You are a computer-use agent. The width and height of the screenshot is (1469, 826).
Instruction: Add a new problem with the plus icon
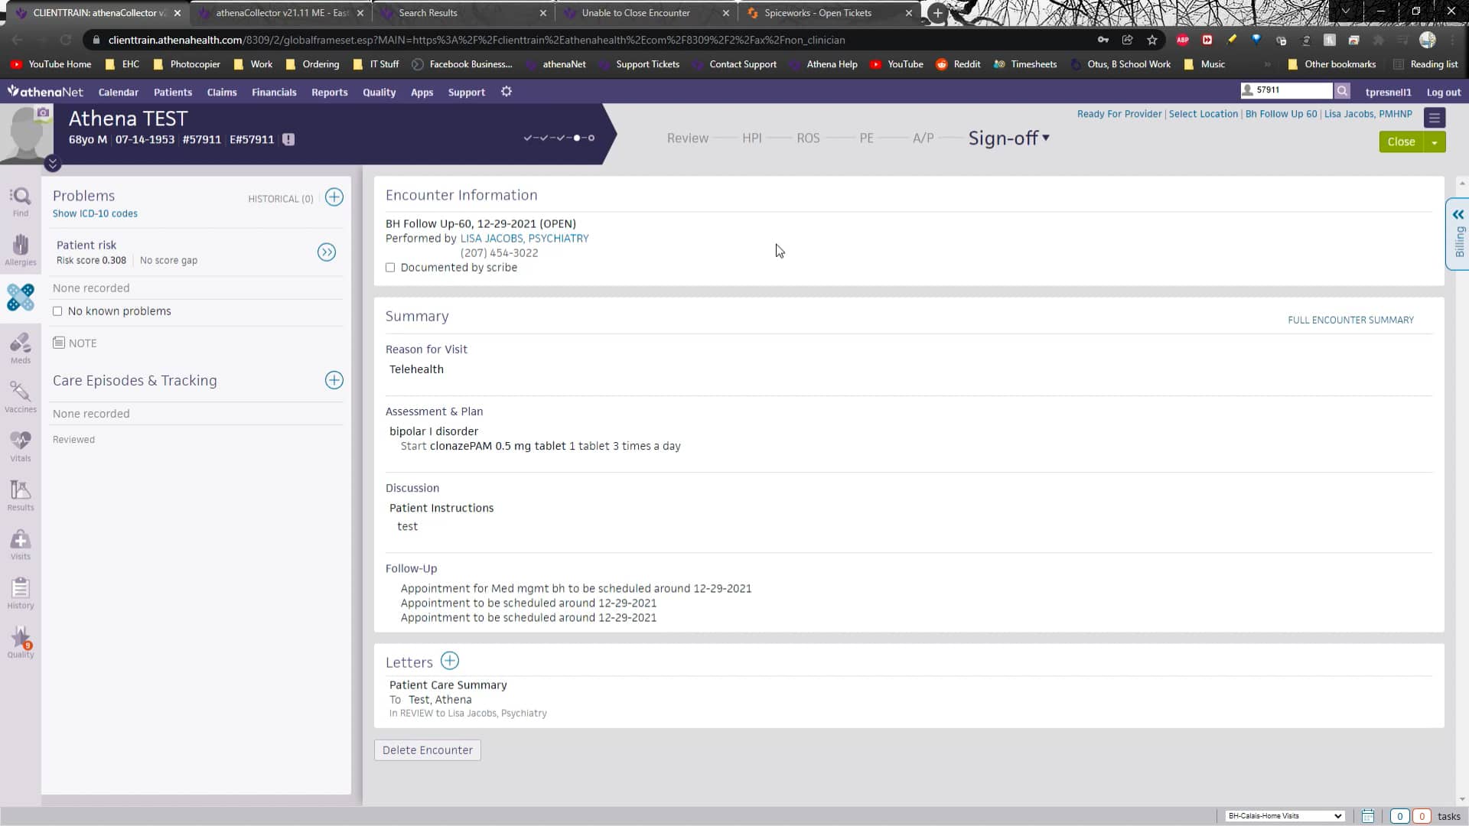(x=334, y=197)
